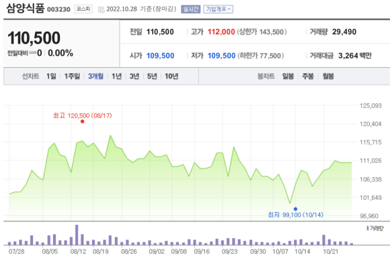Click the 거래량 value 29,490
The width and height of the screenshot is (390, 263).
(344, 32)
